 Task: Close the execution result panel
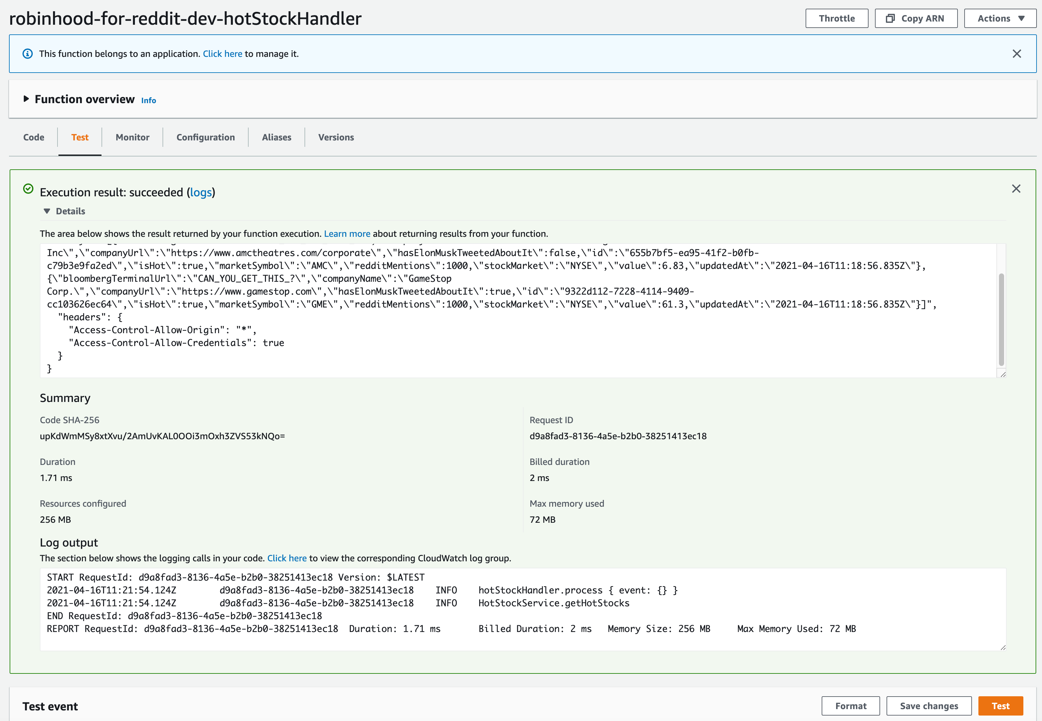coord(1016,189)
